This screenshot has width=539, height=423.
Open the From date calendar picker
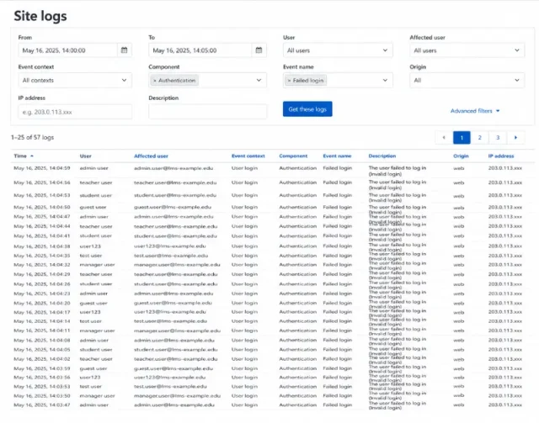[124, 50]
